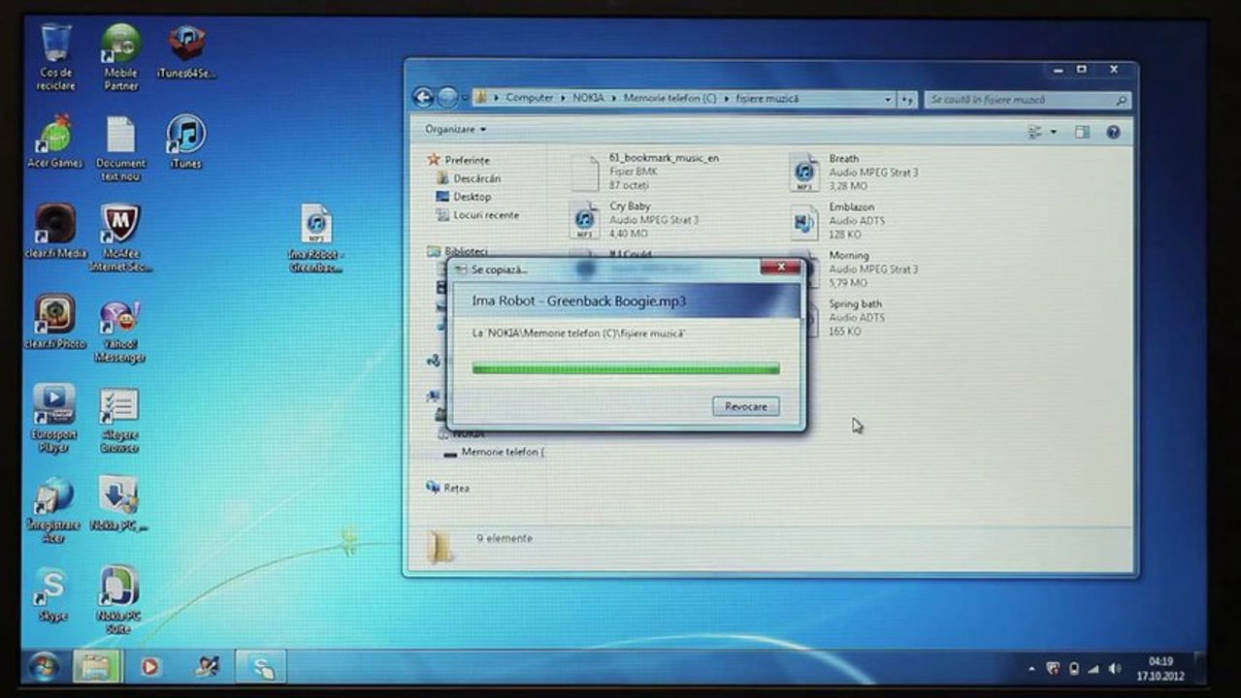Click the Explorer forward navigation button

[446, 97]
